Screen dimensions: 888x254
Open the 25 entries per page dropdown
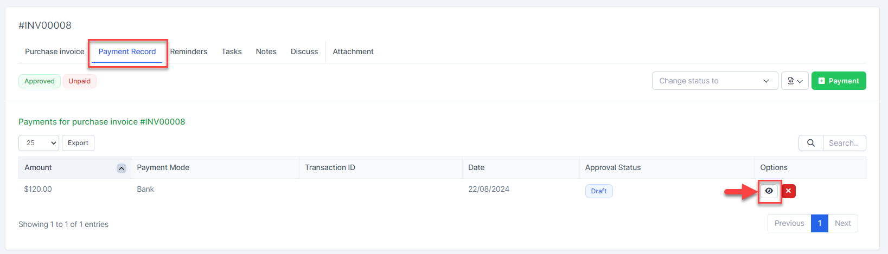pos(39,143)
